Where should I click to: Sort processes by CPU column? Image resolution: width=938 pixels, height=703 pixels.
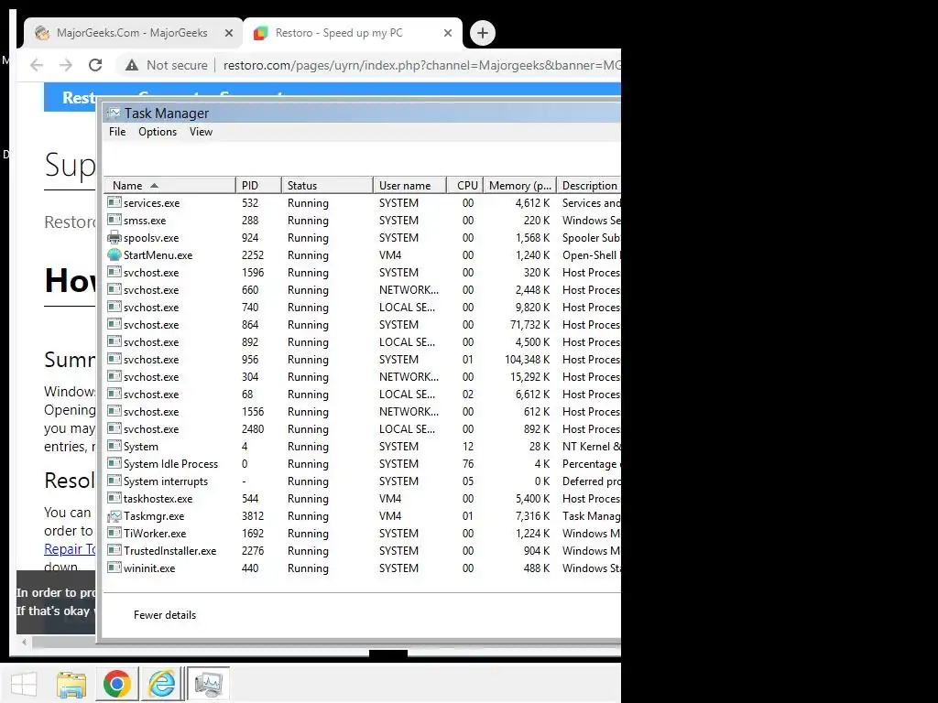pos(464,185)
